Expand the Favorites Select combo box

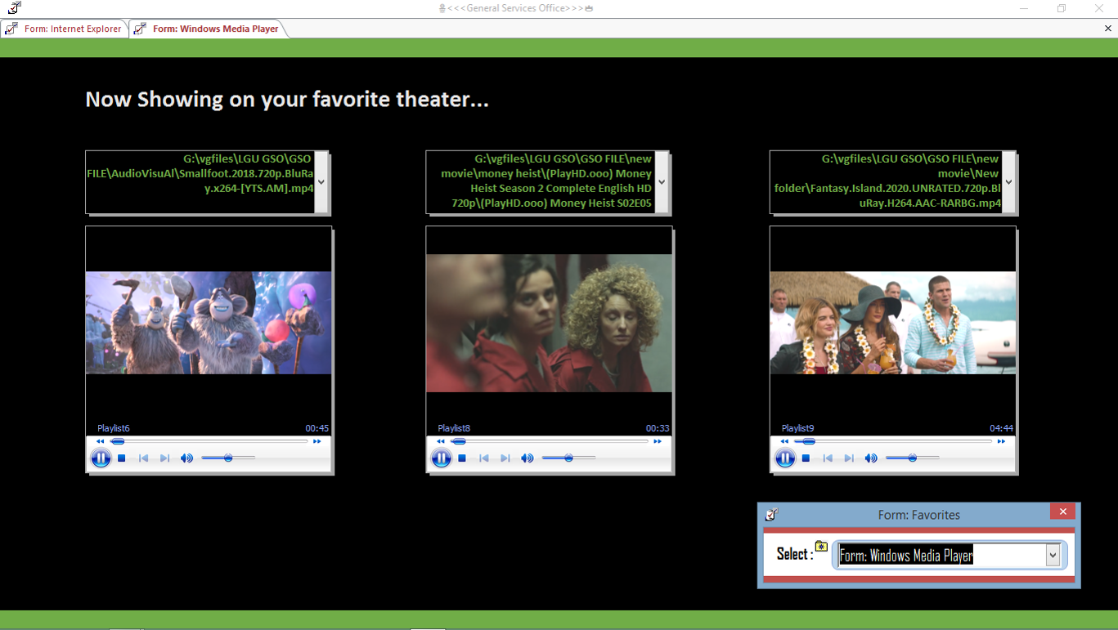tap(1053, 556)
